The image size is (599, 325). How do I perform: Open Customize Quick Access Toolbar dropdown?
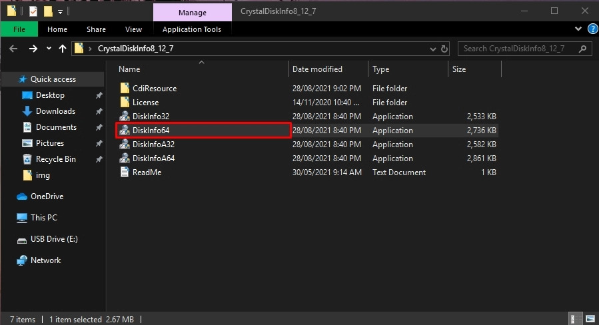click(x=61, y=12)
